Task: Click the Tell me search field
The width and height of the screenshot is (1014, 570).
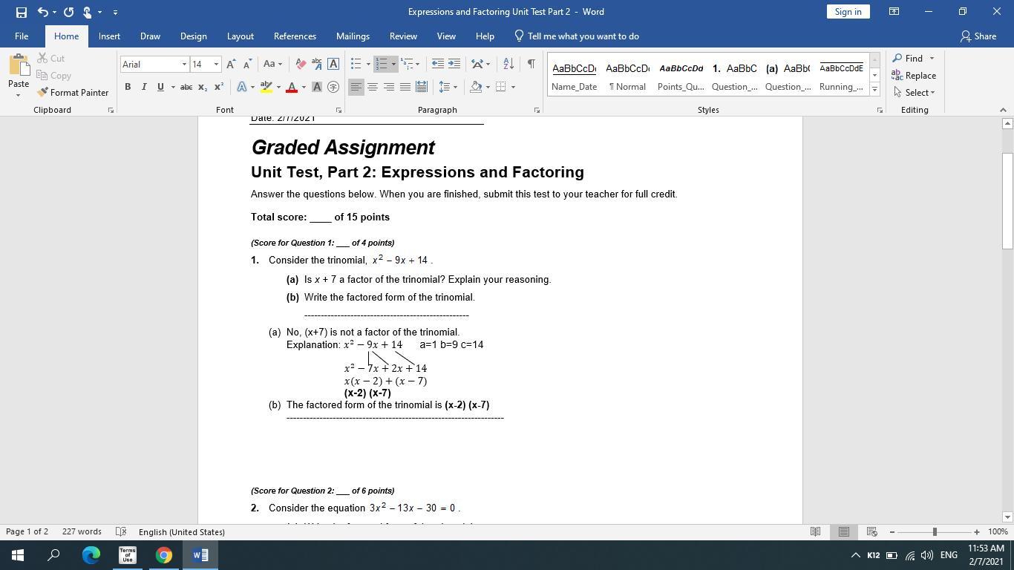Action: 583,36
